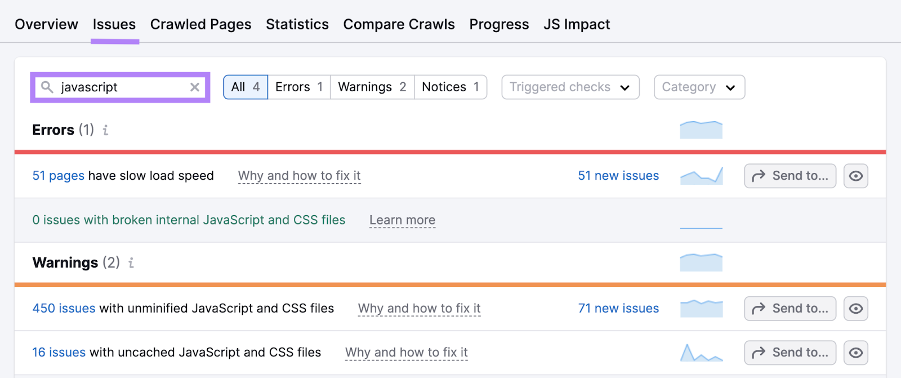Click the magnifying glass search icon
901x378 pixels.
pos(47,87)
